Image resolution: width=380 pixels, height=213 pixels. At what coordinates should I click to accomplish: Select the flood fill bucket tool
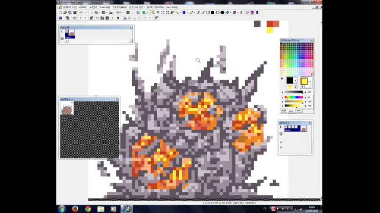[227, 12]
